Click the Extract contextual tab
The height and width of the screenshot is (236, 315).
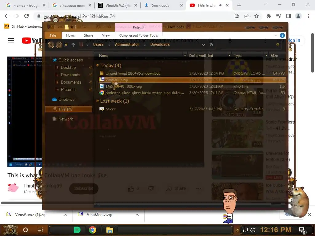point(139,27)
